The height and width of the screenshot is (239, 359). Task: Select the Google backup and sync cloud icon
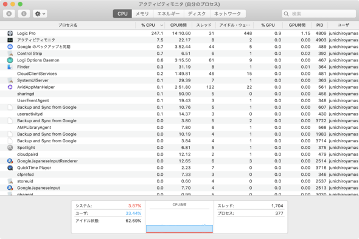(x=10, y=47)
